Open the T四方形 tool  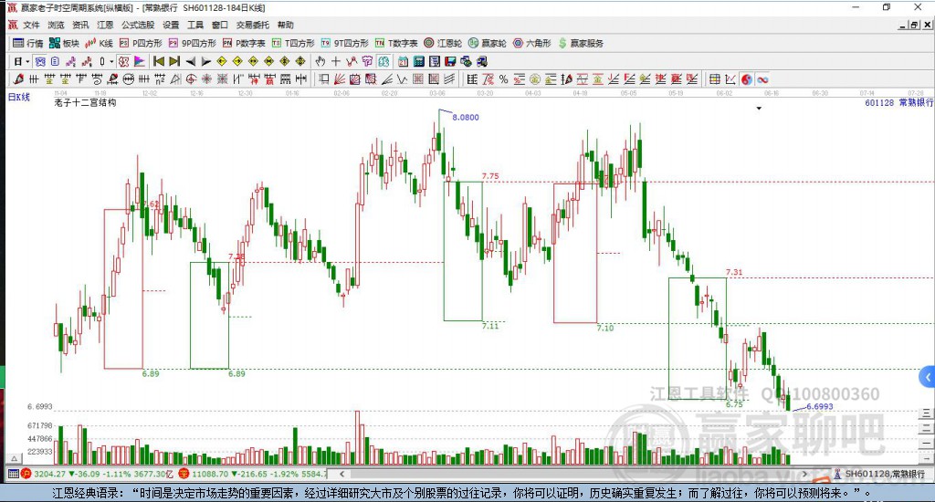pos(293,43)
